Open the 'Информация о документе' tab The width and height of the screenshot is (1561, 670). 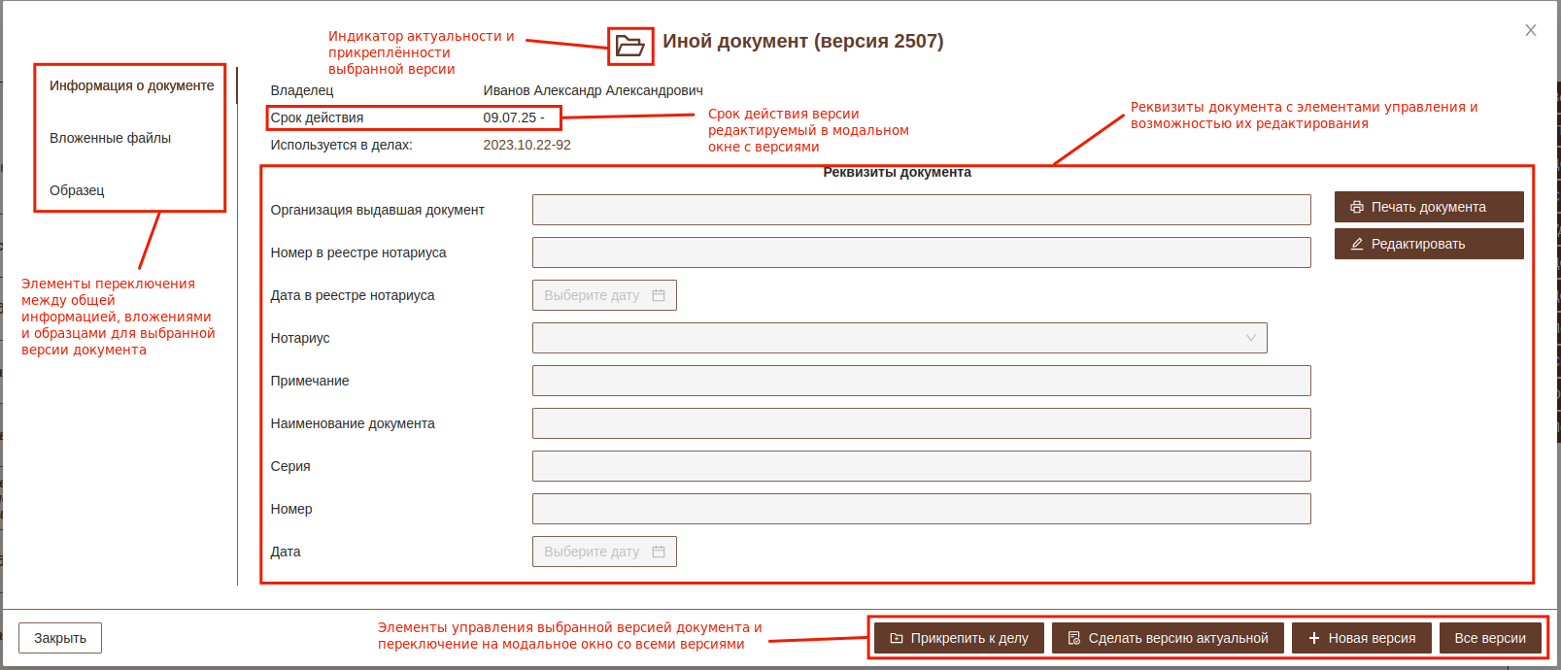click(132, 85)
